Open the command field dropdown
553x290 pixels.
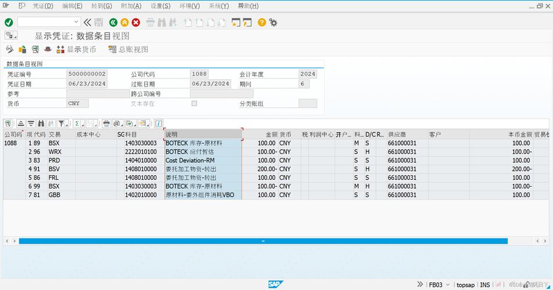(76, 22)
